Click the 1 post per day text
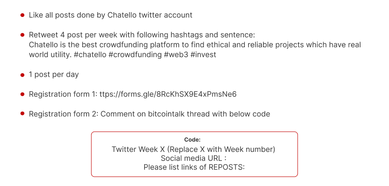The height and width of the screenshot is (186, 389). 53,75
